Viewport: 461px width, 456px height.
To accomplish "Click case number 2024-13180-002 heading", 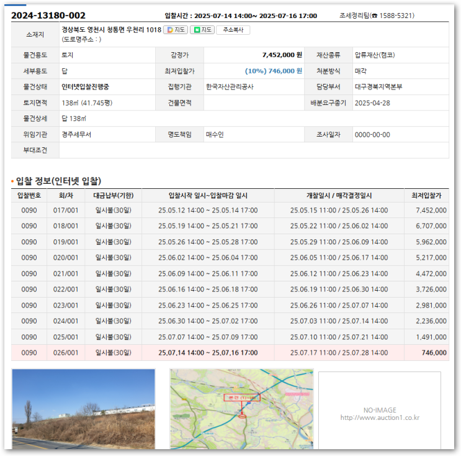I will point(48,16).
